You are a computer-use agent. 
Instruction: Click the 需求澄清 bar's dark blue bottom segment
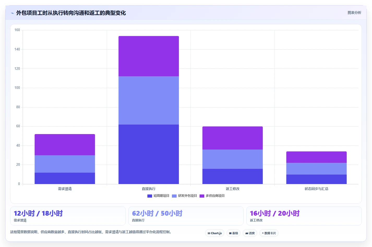click(x=65, y=178)
